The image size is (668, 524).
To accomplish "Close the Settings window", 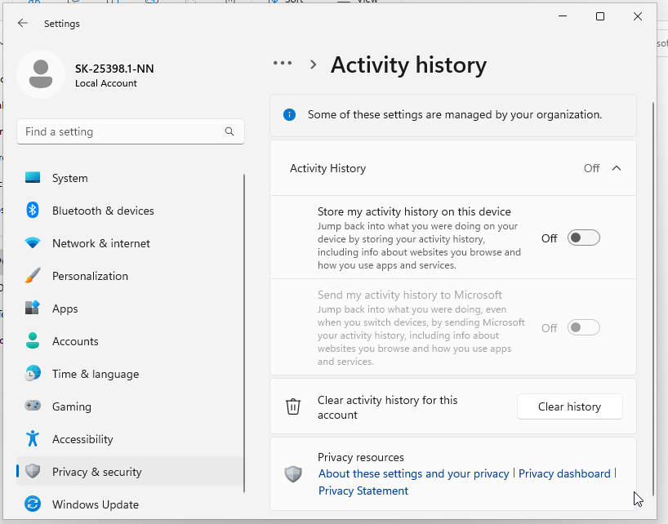I will [x=637, y=16].
